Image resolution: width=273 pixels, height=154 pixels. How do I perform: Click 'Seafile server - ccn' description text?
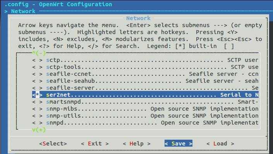click(x=224, y=74)
